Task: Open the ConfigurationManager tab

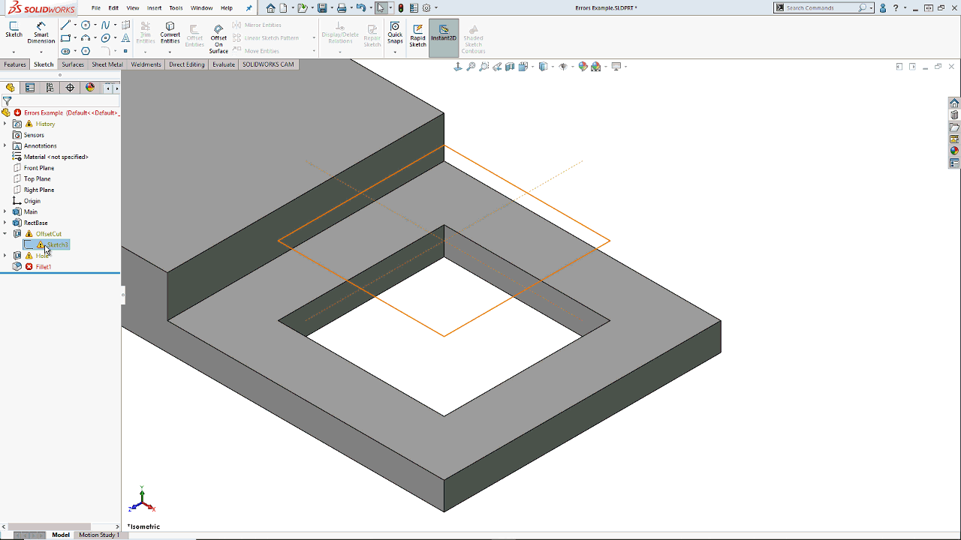Action: tap(50, 88)
